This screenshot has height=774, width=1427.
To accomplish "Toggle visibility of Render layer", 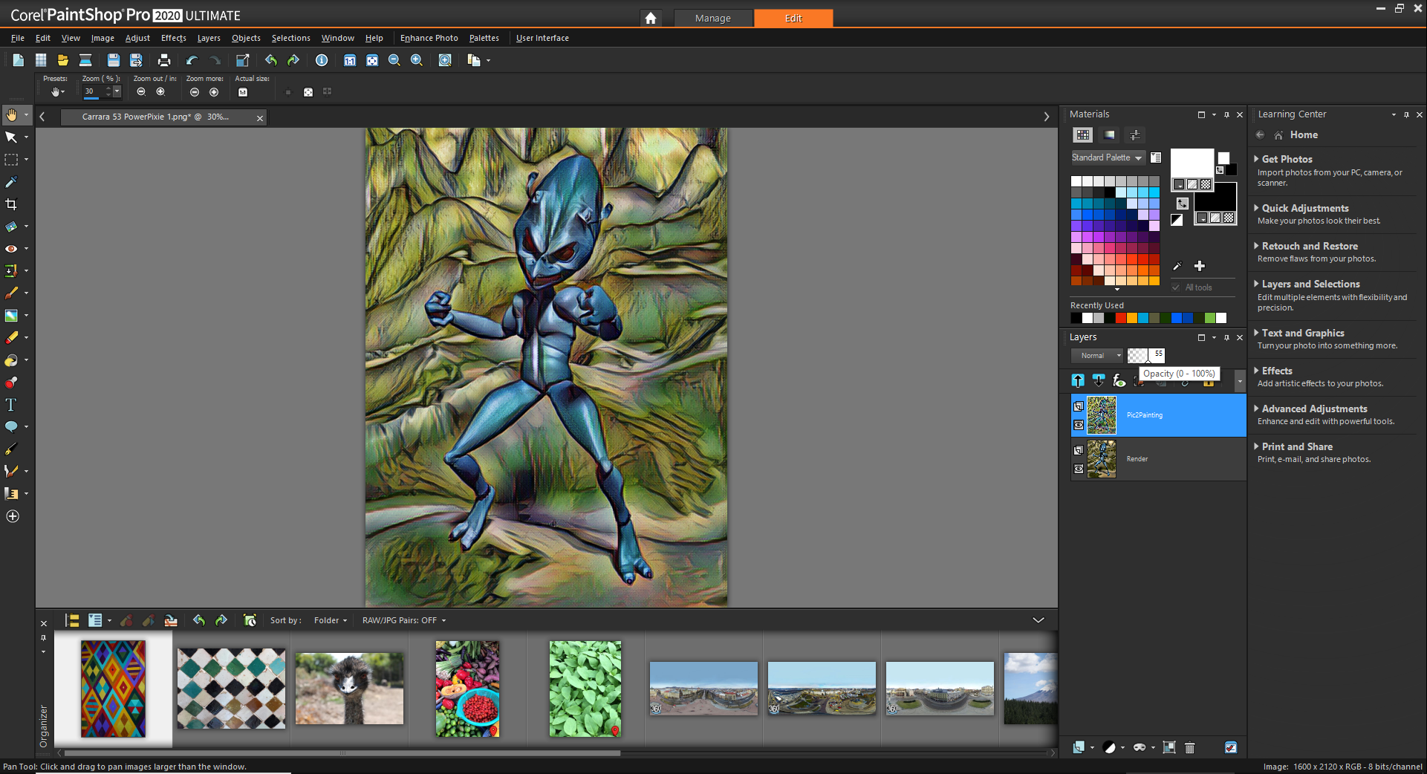I will click(x=1079, y=469).
